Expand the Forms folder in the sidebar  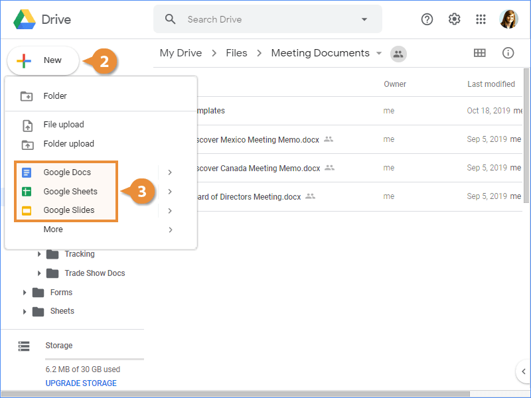25,292
